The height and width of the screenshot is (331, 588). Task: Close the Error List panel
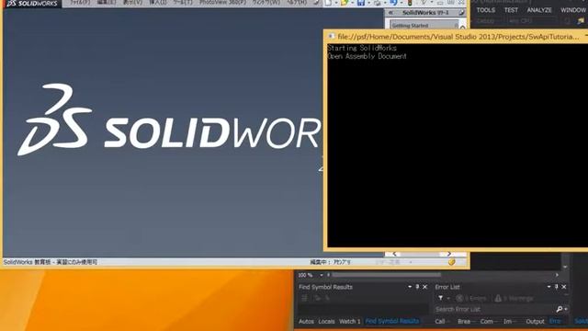click(564, 287)
